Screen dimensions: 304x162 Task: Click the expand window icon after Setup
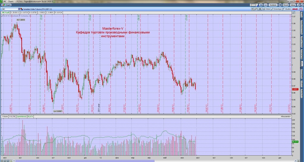(x=299, y=5)
